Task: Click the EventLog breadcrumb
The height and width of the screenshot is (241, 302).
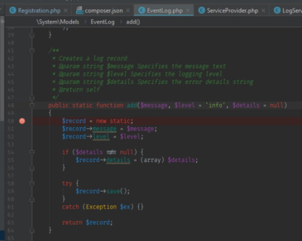Action: (x=102, y=22)
